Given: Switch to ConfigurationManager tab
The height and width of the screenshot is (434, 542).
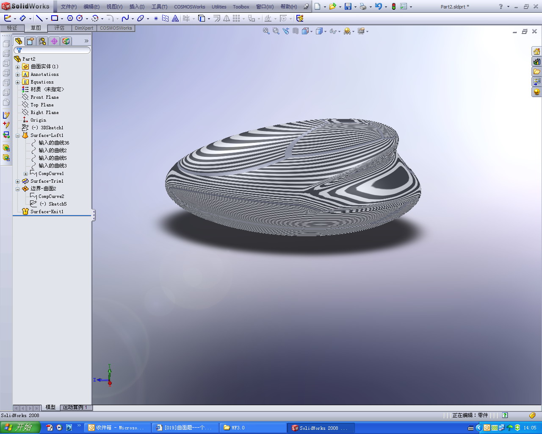Looking at the screenshot, I should 42,41.
